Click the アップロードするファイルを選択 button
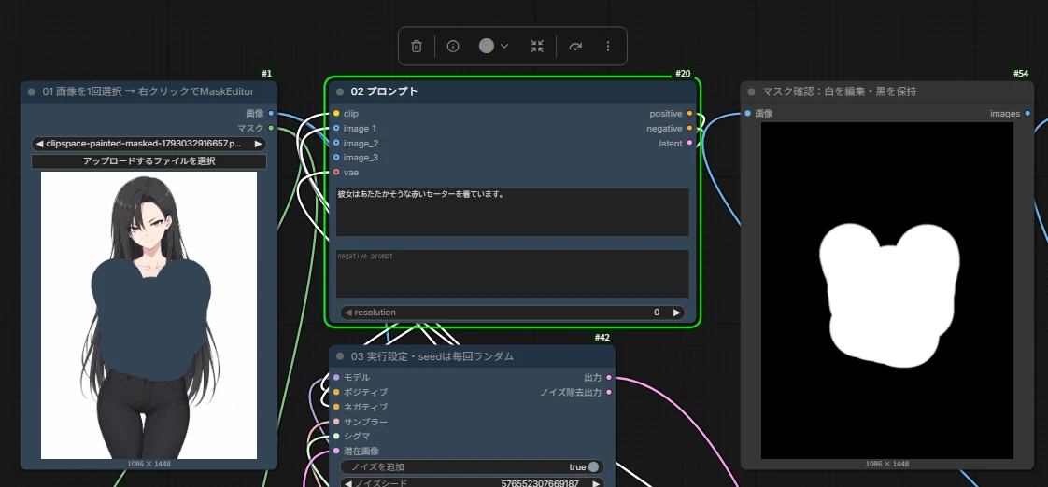Screen dimensions: 1048x487 click(x=149, y=161)
